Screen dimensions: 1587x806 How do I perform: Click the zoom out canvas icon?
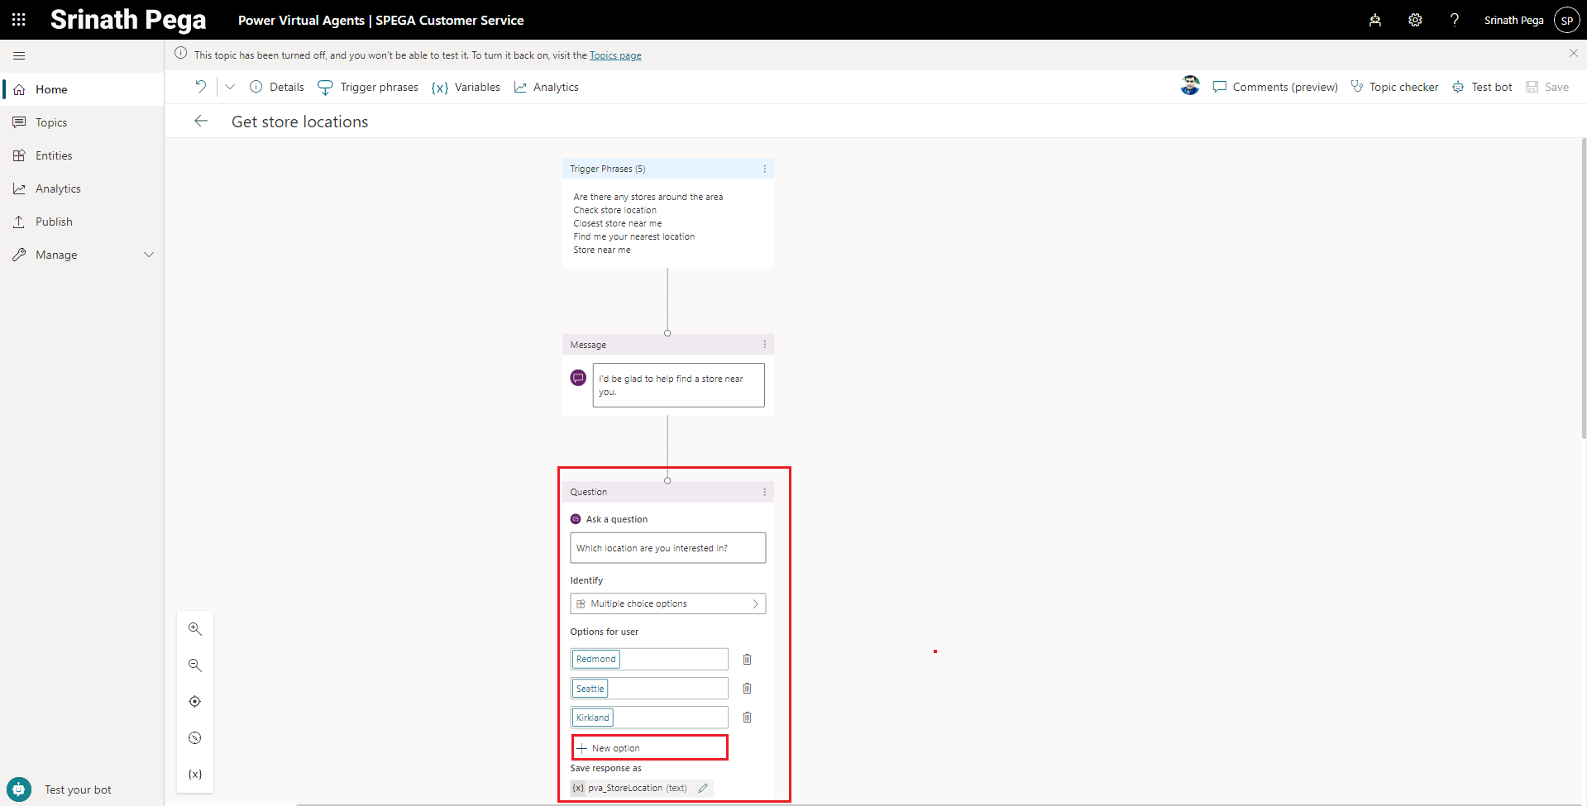(x=195, y=665)
